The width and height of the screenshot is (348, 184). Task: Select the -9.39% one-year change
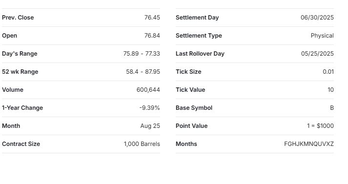149,108
